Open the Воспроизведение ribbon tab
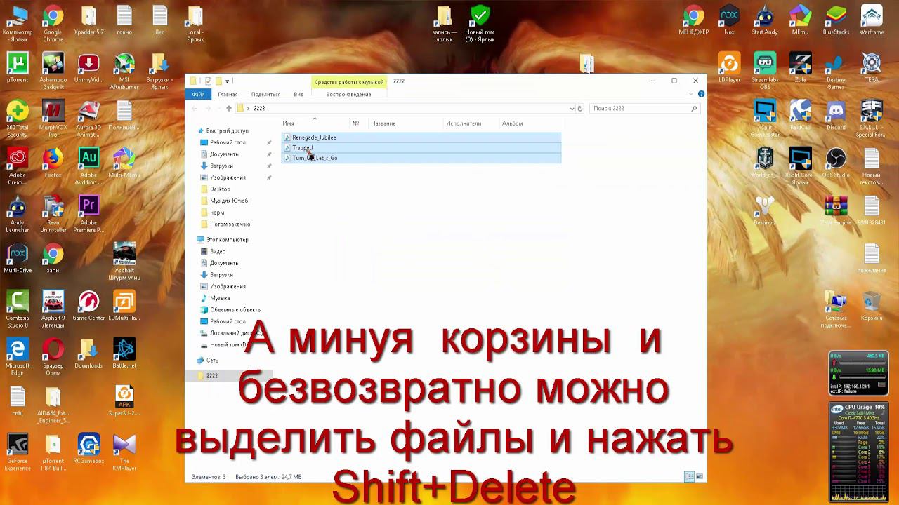Viewport: 899px width, 505px height. pyautogui.click(x=348, y=94)
